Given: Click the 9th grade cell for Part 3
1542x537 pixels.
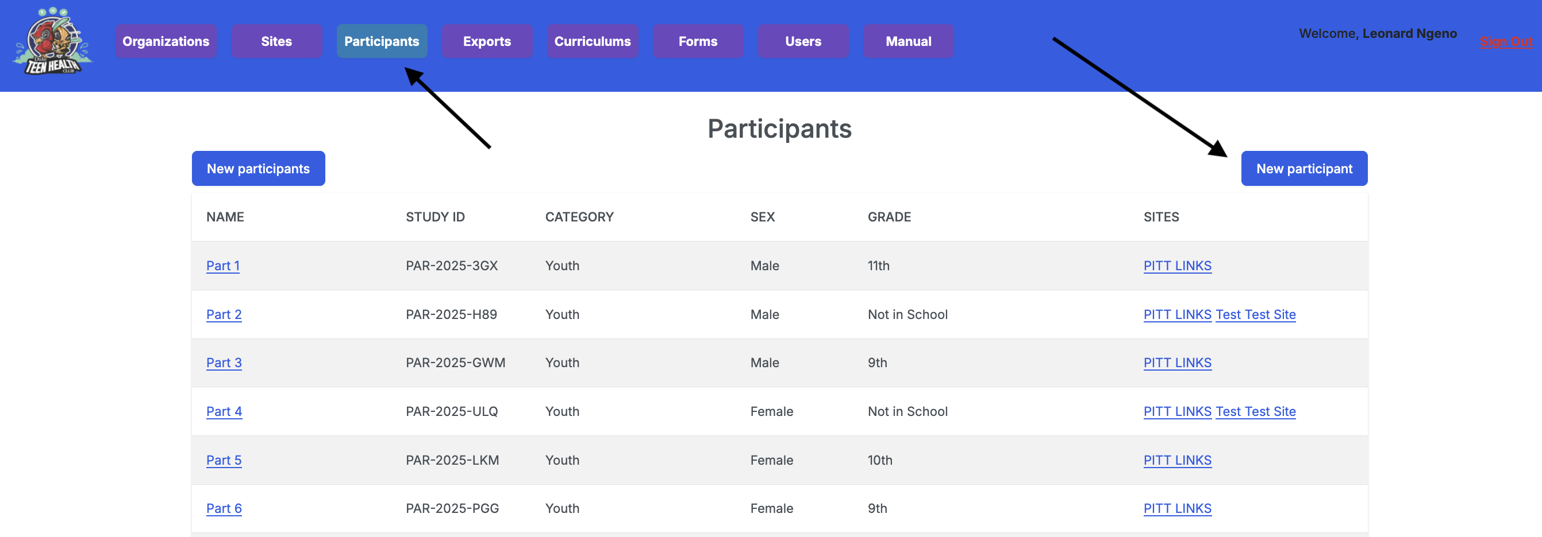Looking at the screenshot, I should [x=878, y=363].
